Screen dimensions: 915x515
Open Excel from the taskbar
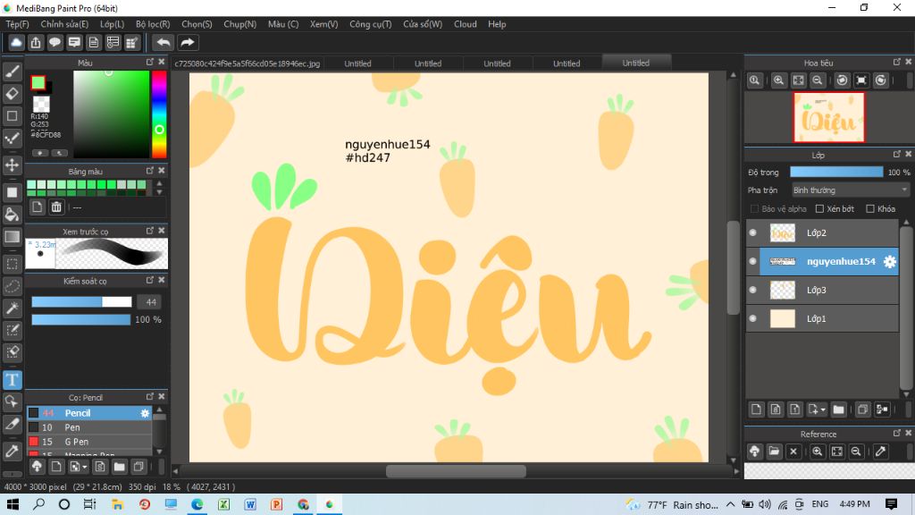pyautogui.click(x=224, y=504)
